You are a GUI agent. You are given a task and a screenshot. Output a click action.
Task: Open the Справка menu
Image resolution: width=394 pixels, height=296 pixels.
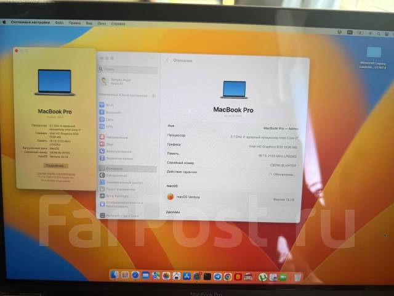click(x=118, y=23)
